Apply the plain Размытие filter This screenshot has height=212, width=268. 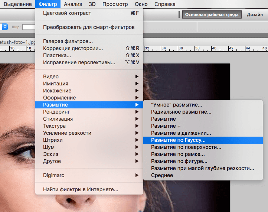(203, 119)
